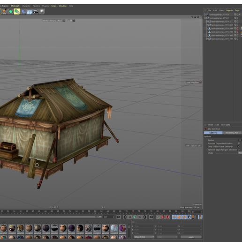Expand the taobaodianpu_CFSC497 node

(x=207, y=39)
